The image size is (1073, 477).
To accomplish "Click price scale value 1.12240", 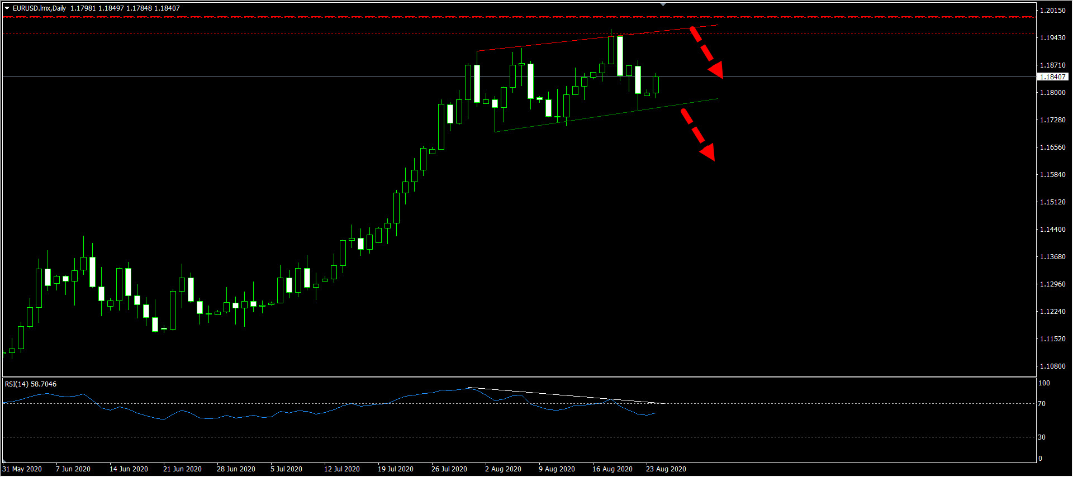I will tap(1053, 312).
